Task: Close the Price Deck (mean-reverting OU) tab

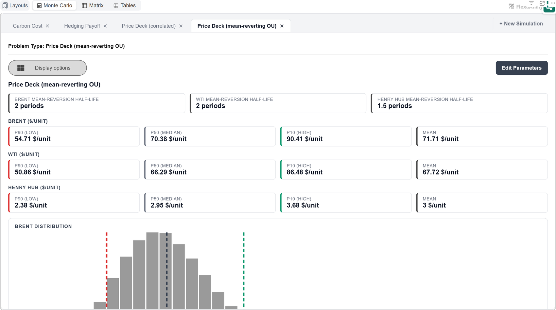Action: pos(282,26)
